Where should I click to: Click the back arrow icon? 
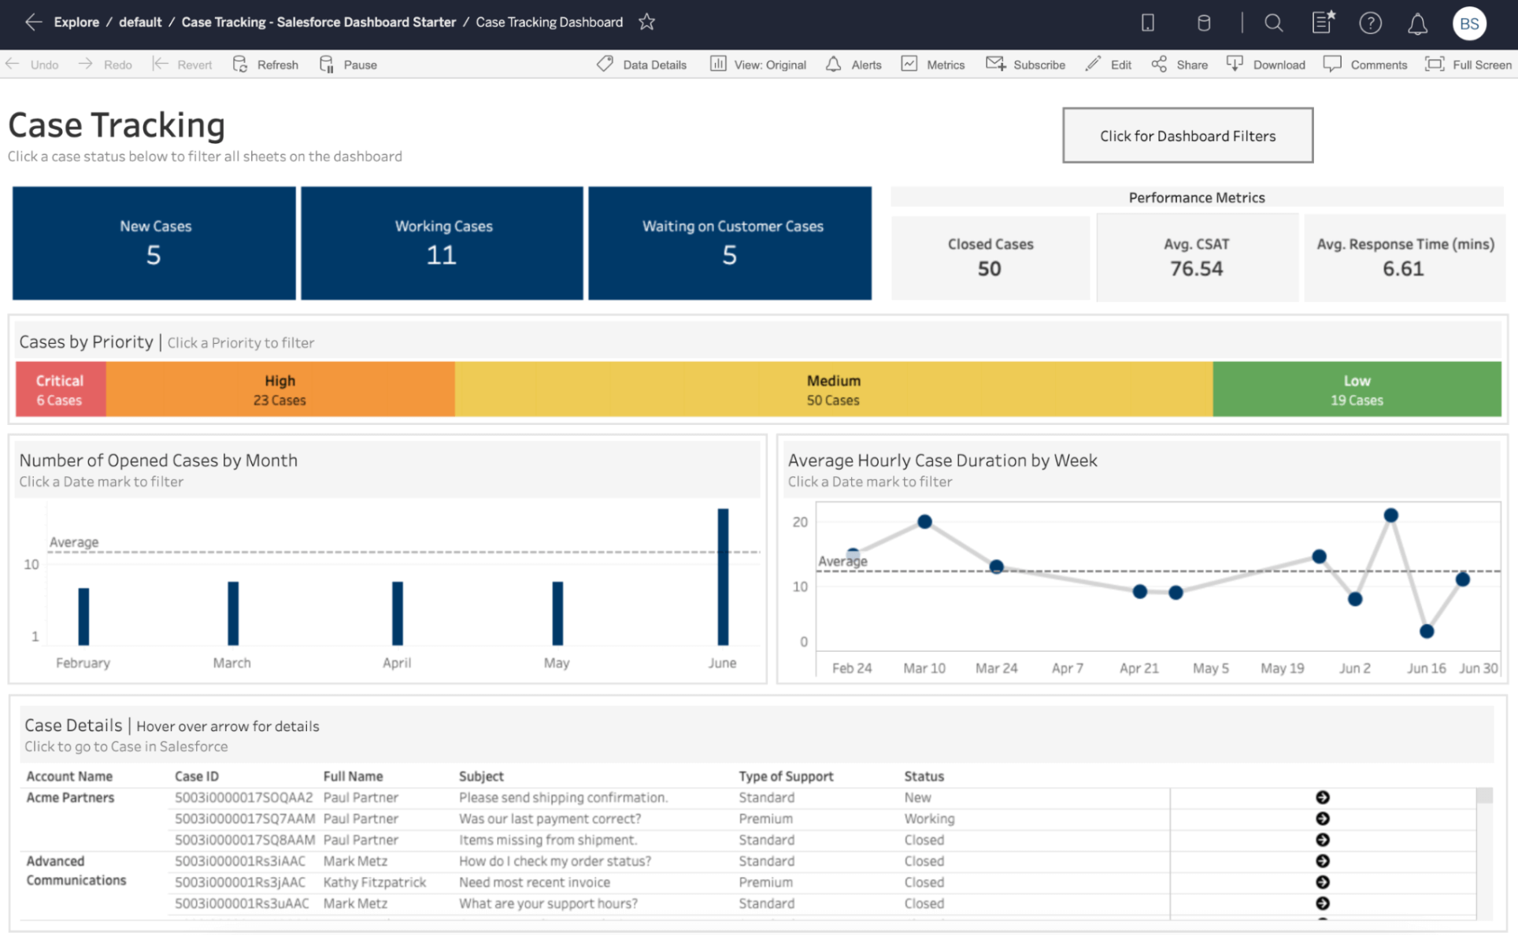coord(33,22)
